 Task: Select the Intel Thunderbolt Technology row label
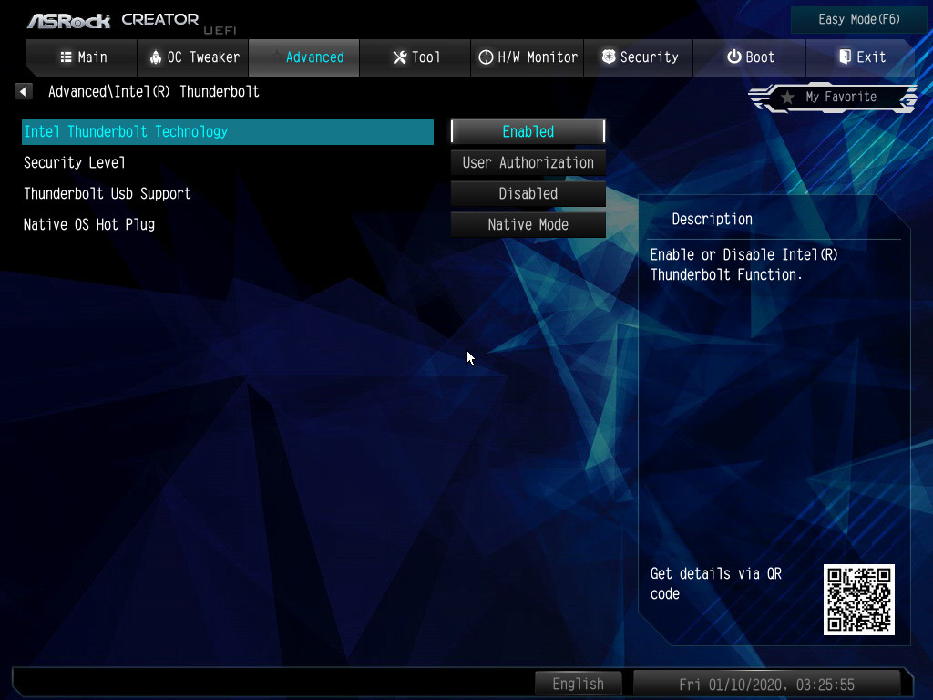126,131
